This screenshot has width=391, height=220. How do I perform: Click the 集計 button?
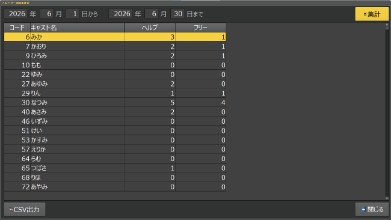[x=372, y=14]
